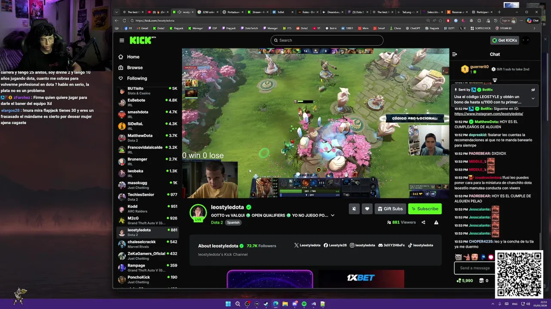The width and height of the screenshot is (551, 309).
Task: Open the Gmail bookmark
Action: tap(142, 28)
